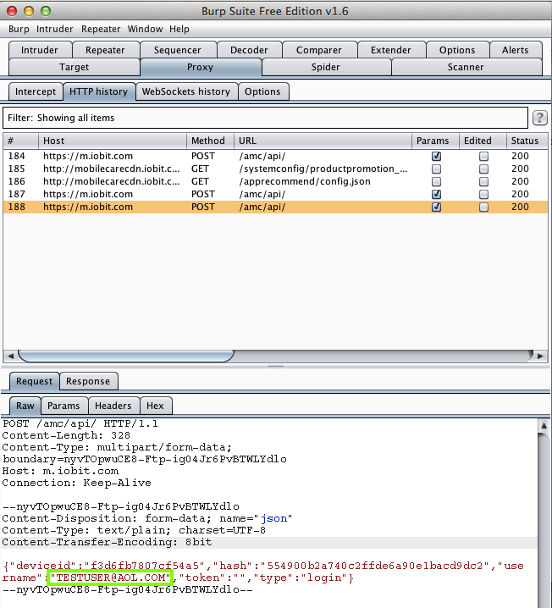
Task: Click the history table horizontal scrollbar track
Action: (275, 356)
